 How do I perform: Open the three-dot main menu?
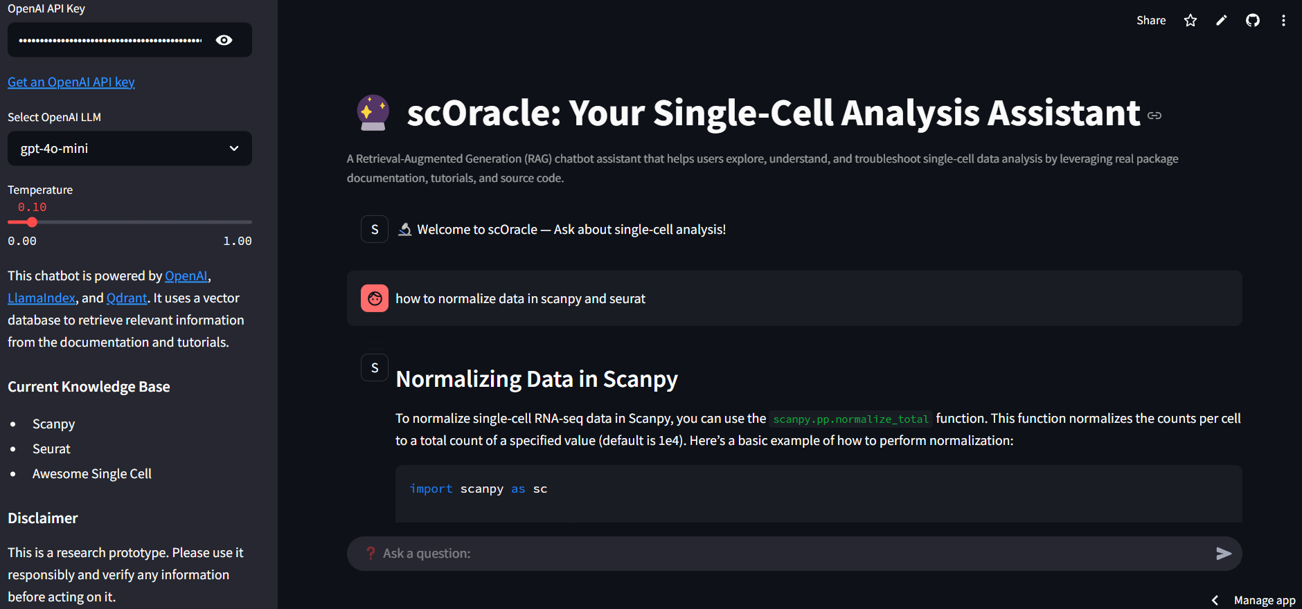(x=1283, y=21)
